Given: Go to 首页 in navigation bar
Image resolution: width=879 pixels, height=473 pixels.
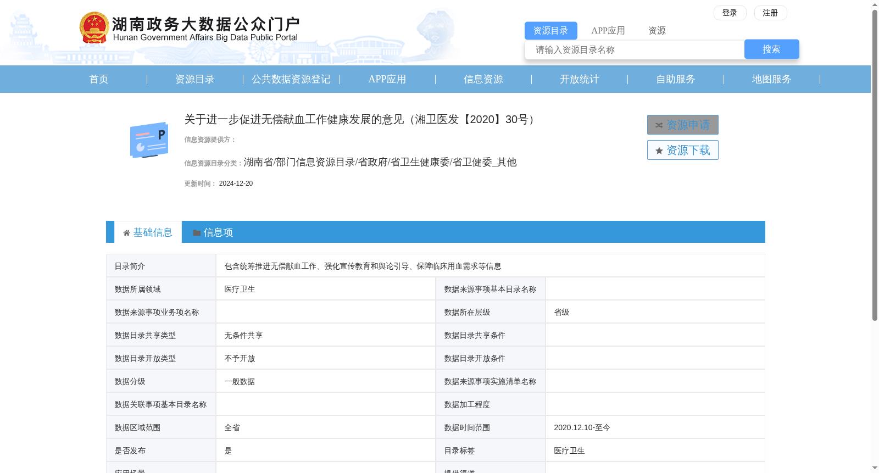Looking at the screenshot, I should pos(99,79).
